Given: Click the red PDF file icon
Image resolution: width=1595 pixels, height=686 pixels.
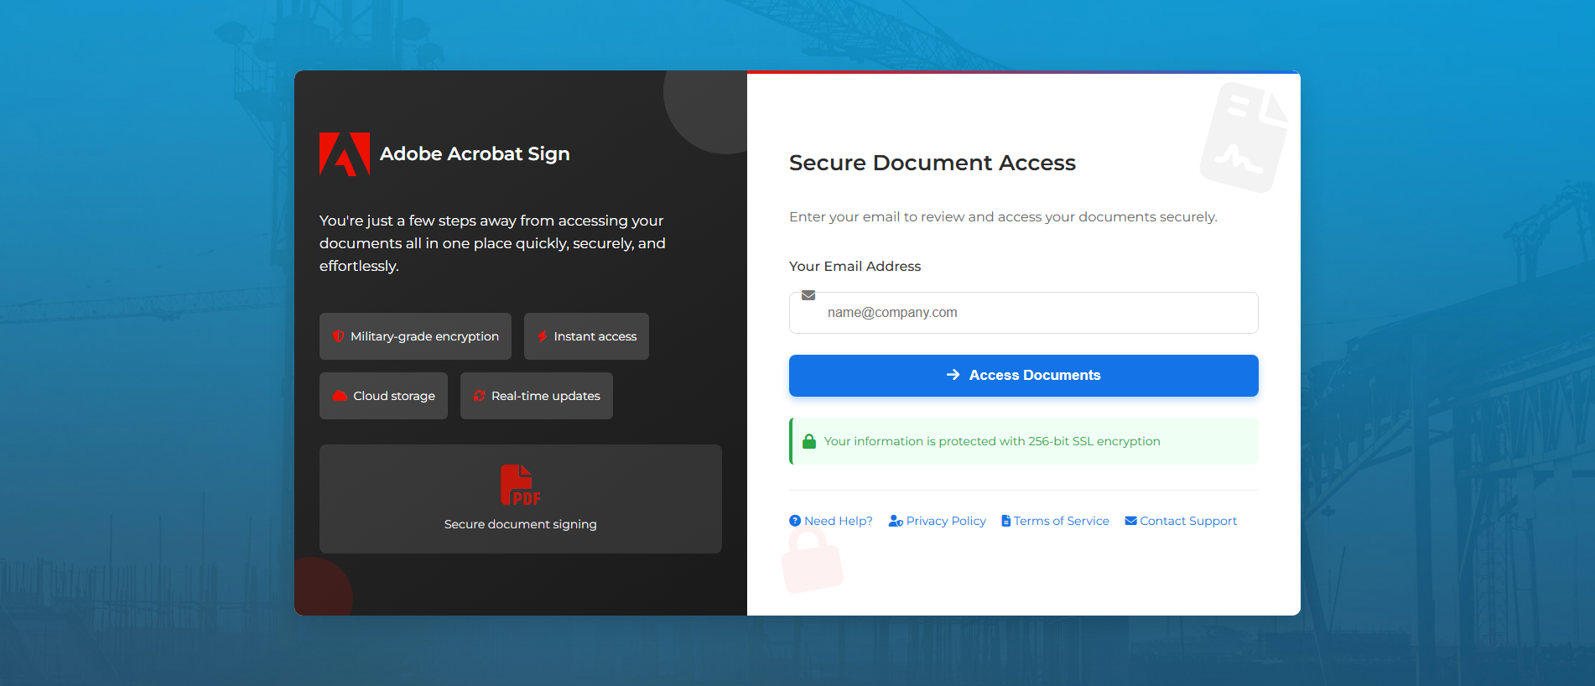Looking at the screenshot, I should click(520, 485).
